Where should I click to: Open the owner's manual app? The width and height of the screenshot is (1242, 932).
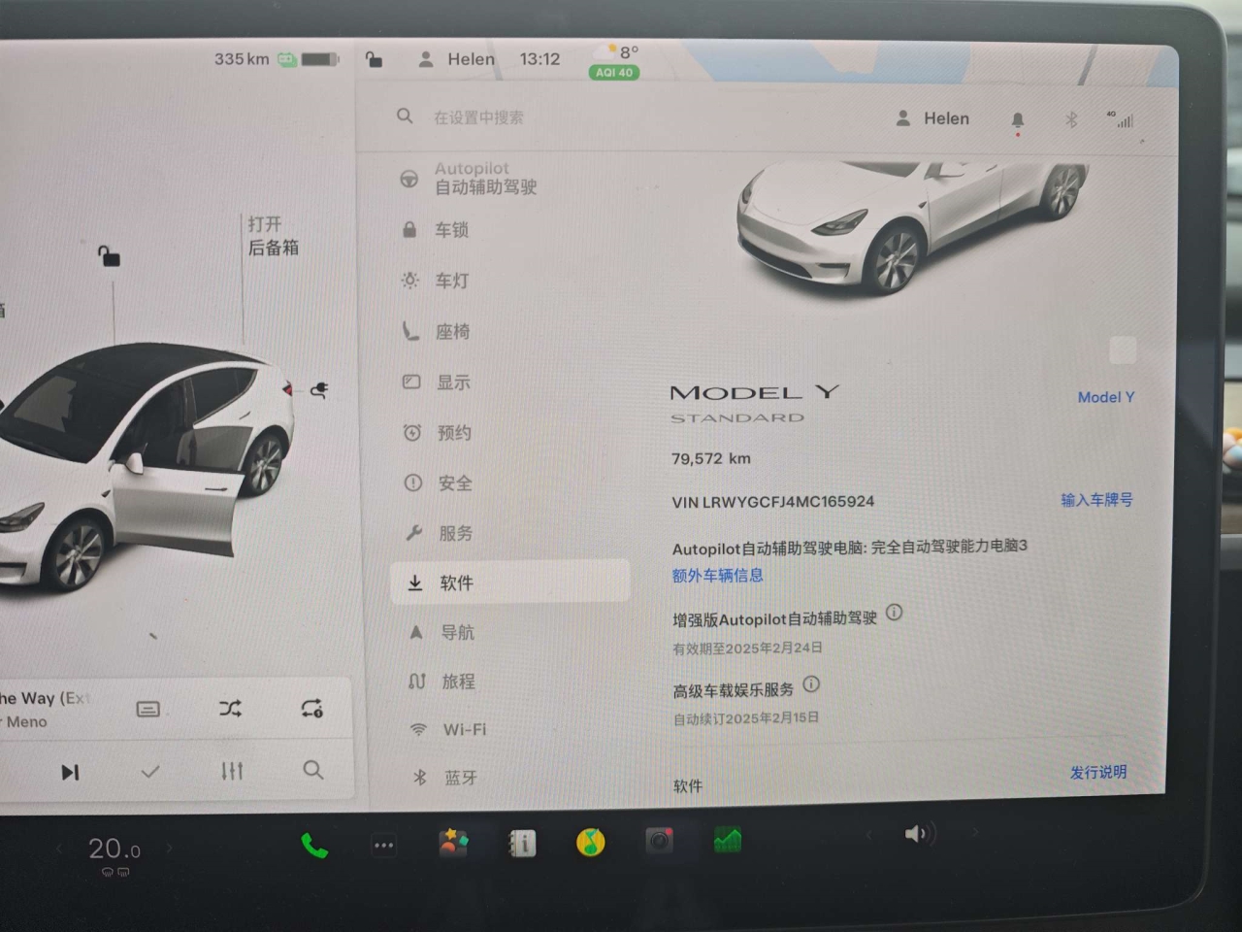pyautogui.click(x=522, y=843)
